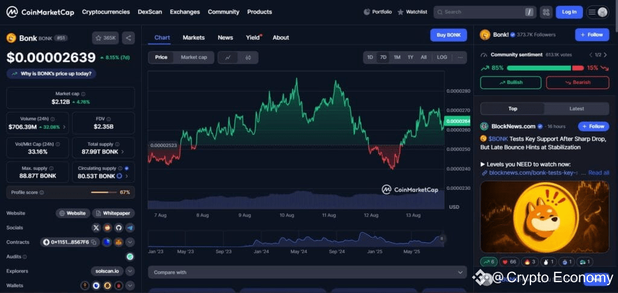The width and height of the screenshot is (618, 293).
Task: Switch to candlestick chart view
Action: (248, 57)
